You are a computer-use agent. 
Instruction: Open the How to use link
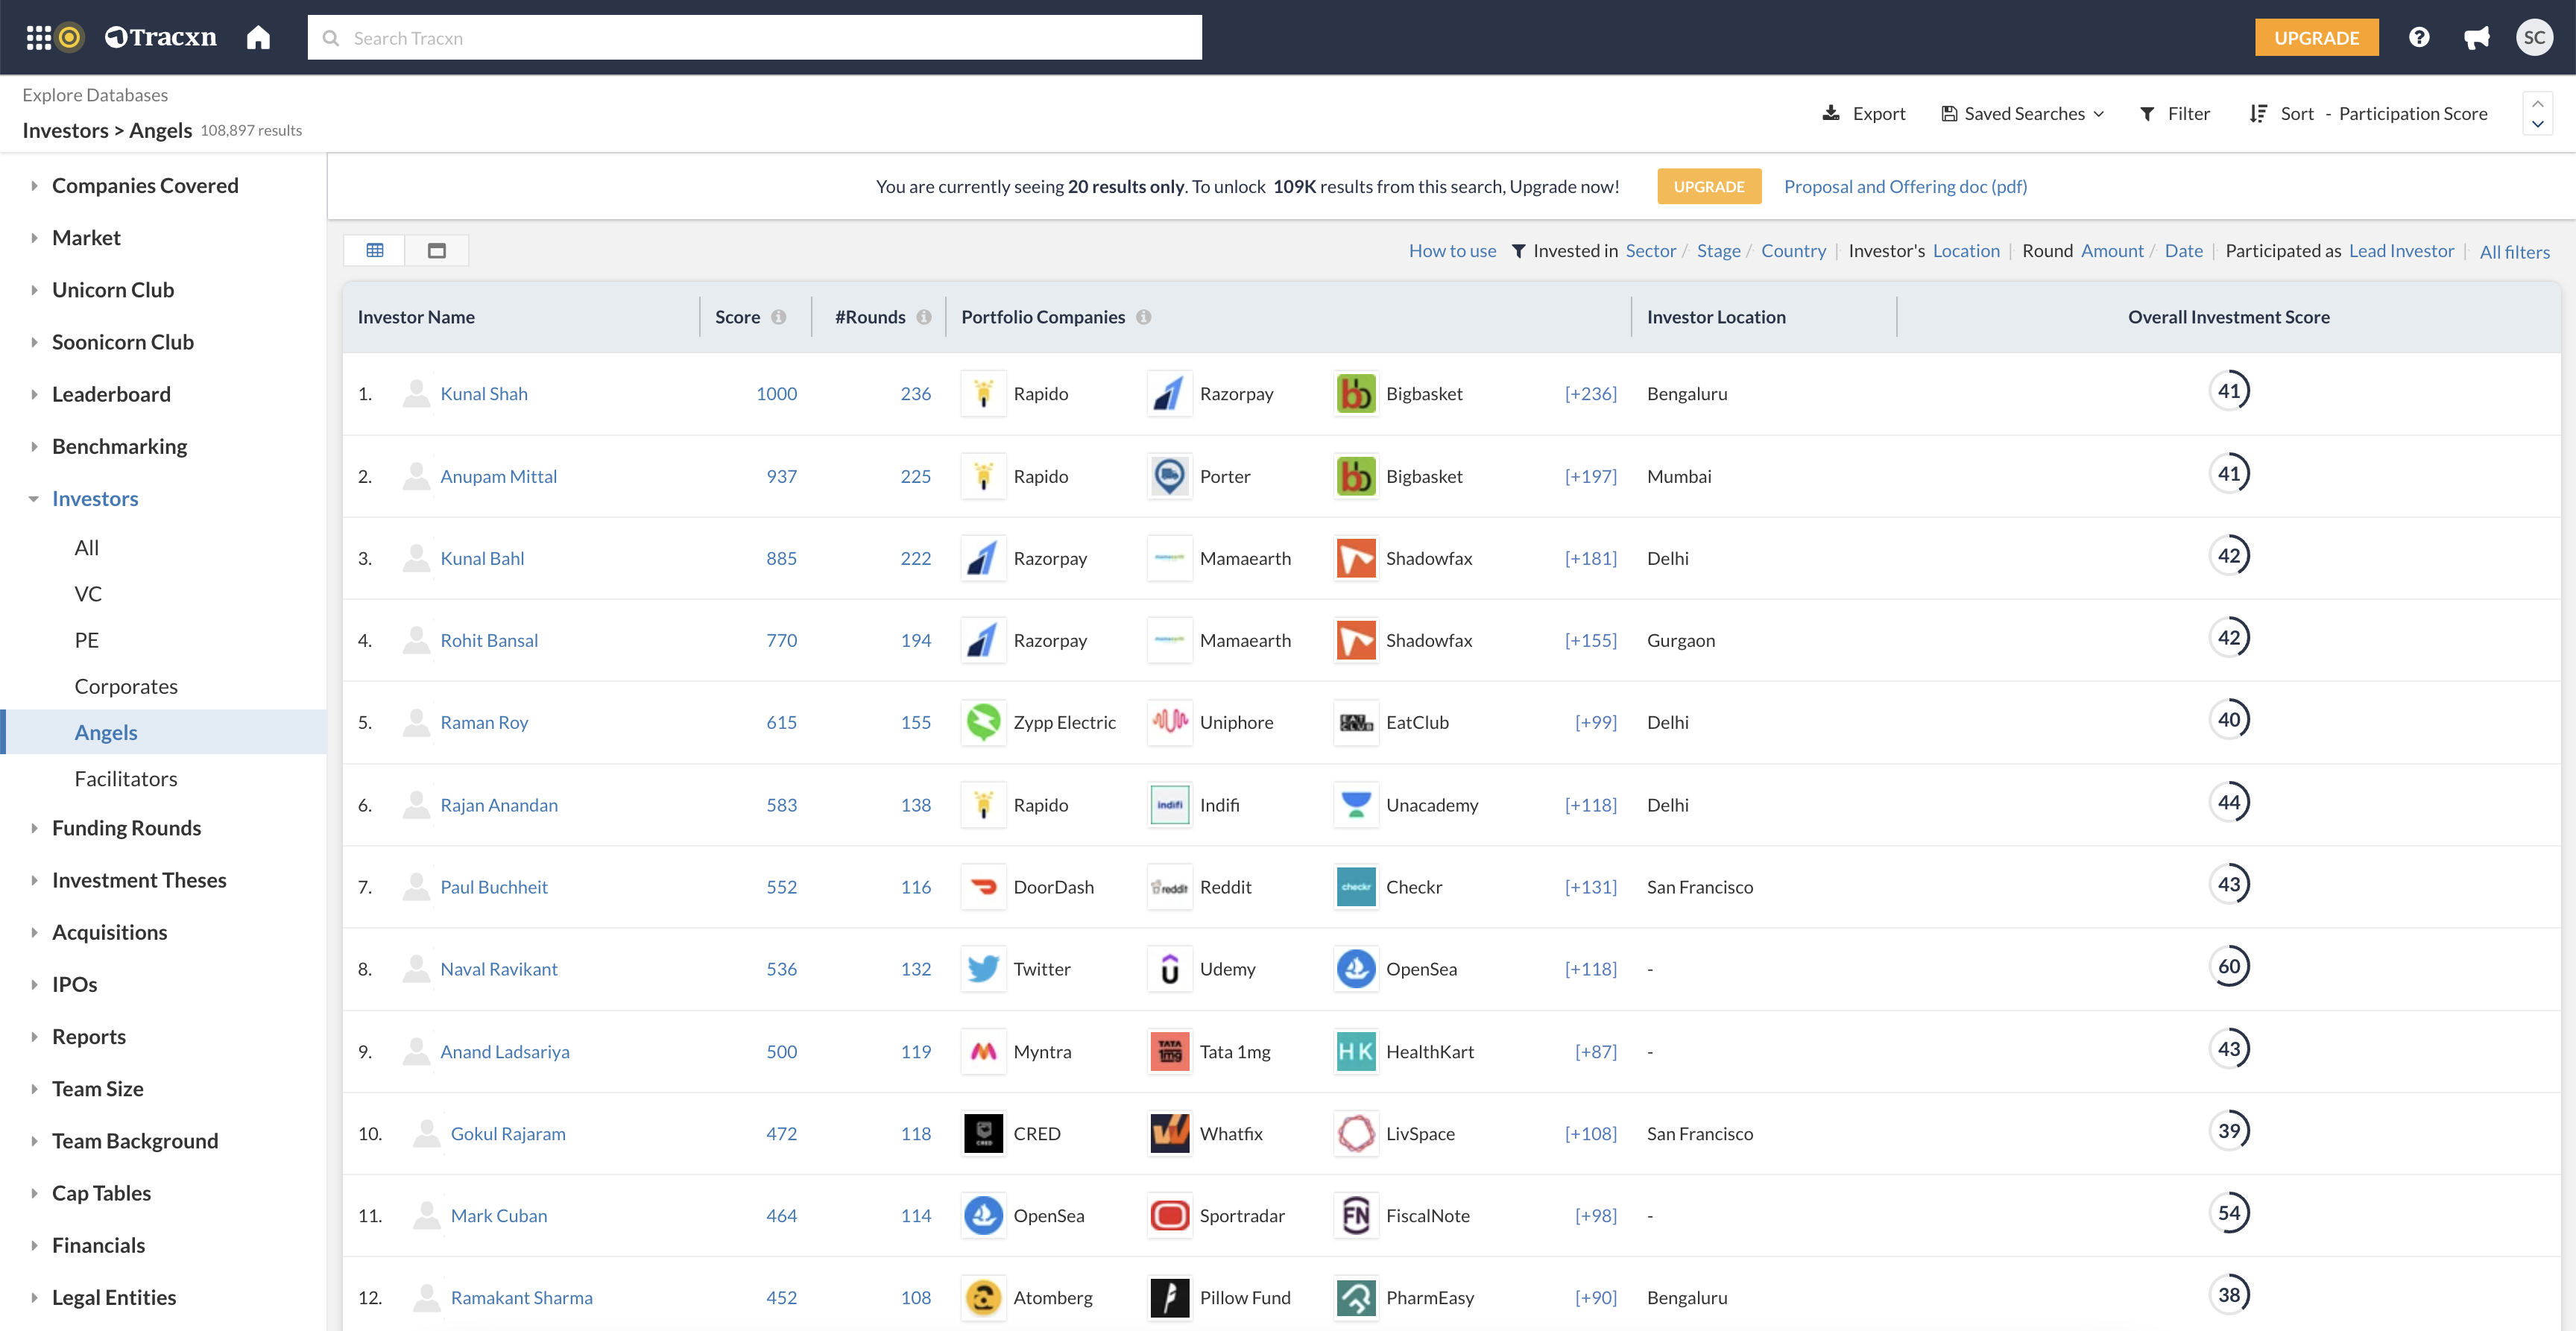pyautogui.click(x=1452, y=250)
